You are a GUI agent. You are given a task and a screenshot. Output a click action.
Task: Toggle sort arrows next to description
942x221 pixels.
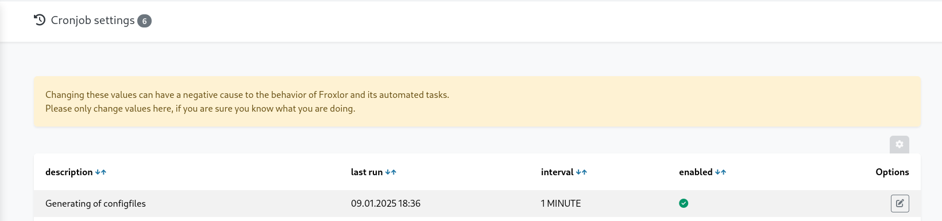tap(101, 172)
